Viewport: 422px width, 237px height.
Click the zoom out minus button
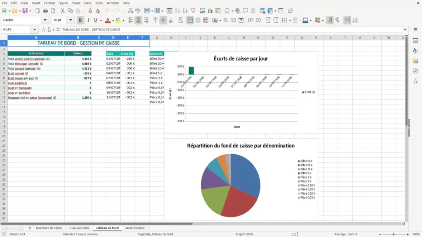point(380,234)
